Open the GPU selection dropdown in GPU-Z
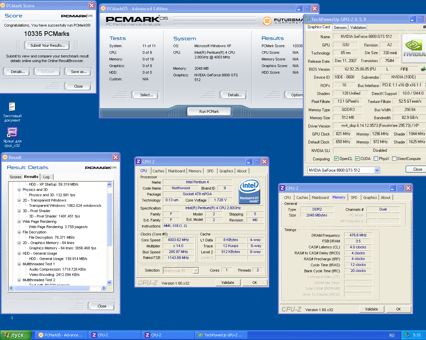This screenshot has width=426, height=340. (x=377, y=170)
